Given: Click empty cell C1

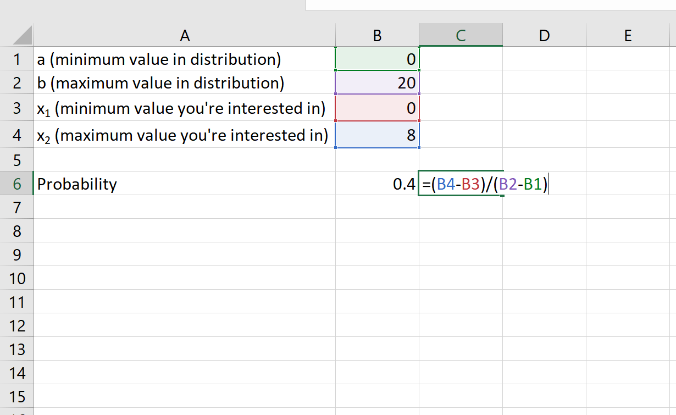Looking at the screenshot, I should click(x=461, y=59).
